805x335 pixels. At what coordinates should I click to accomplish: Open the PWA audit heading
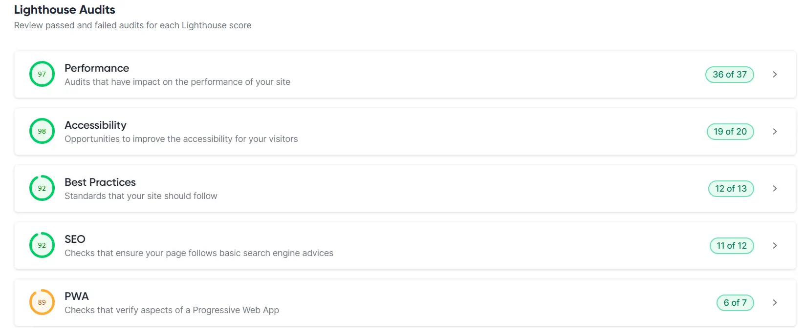(77, 296)
